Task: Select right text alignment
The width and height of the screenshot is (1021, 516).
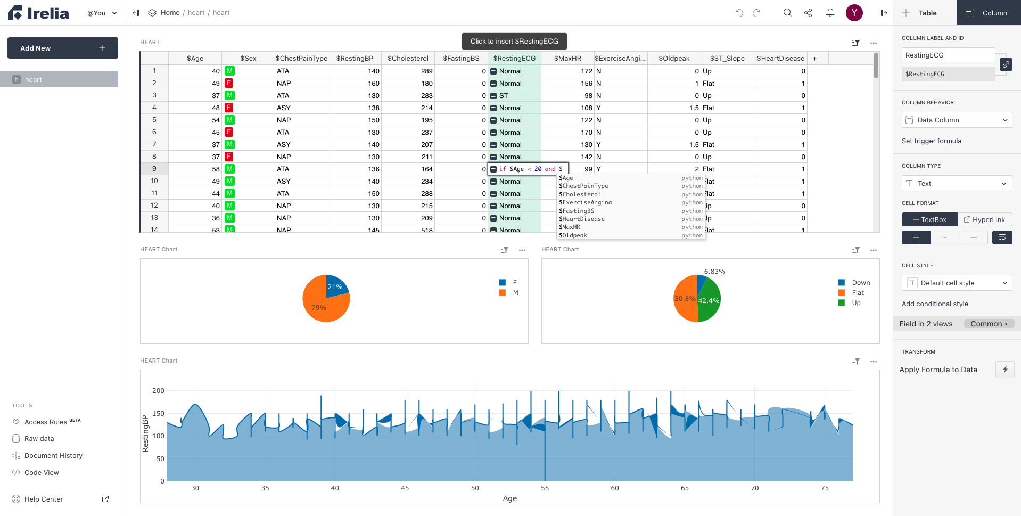Action: pyautogui.click(x=973, y=237)
